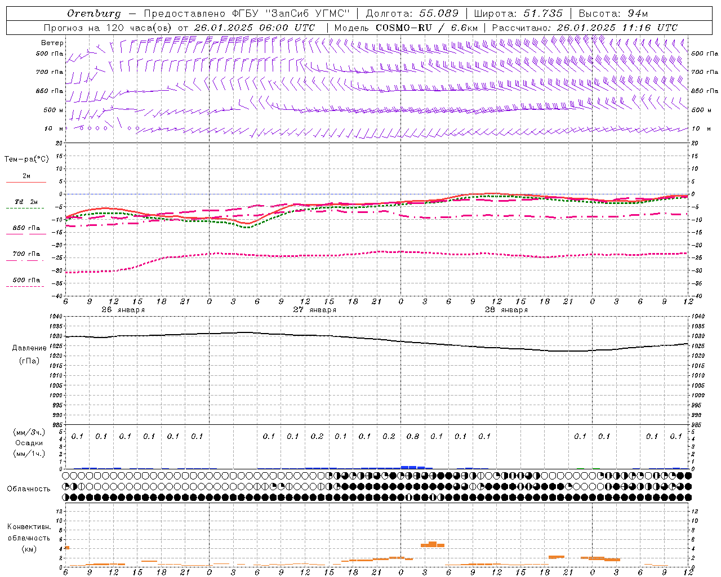Screen dimensions: 721x577
Task: Click the dashed line sample under Td 2м
Action: 25,208
